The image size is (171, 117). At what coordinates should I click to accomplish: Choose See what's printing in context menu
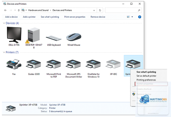(x=146, y=72)
